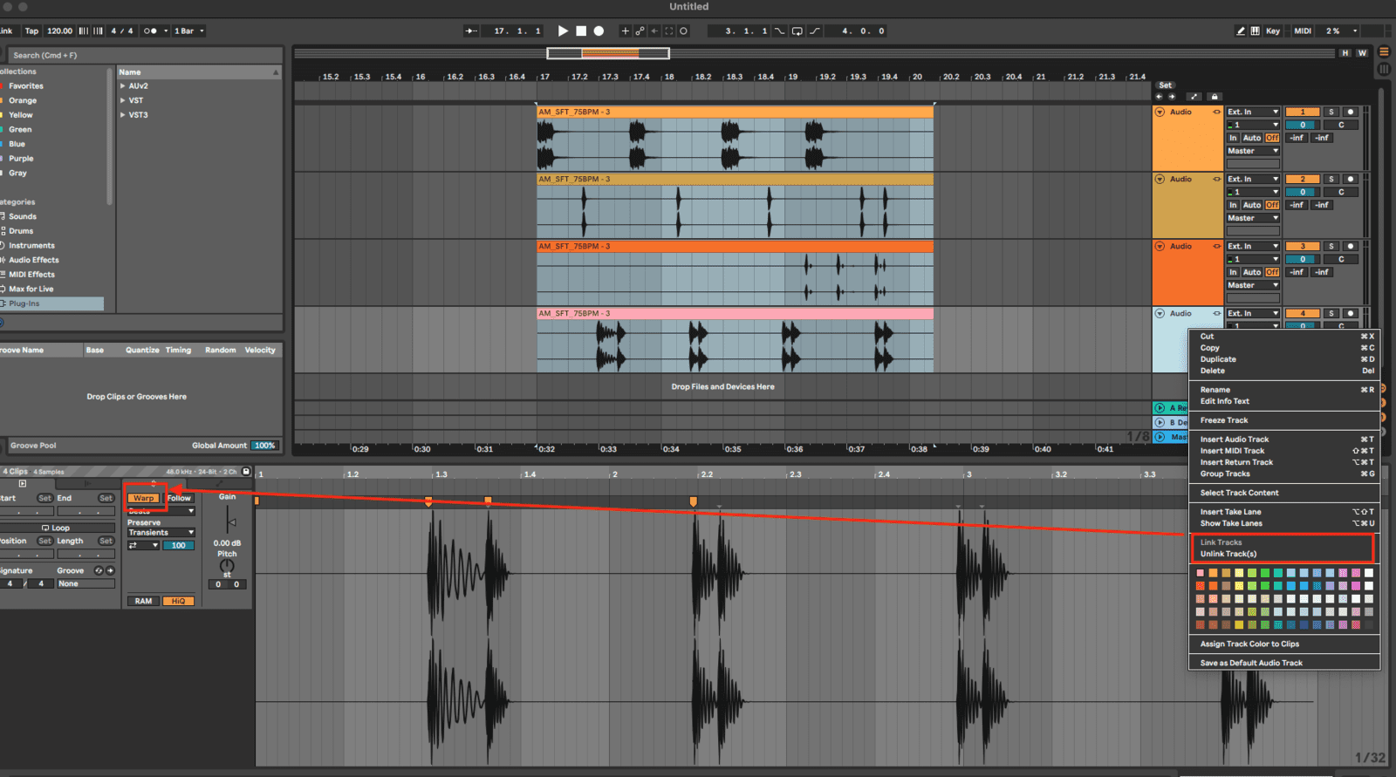Toggle the Draw Mode pencil icon
The image size is (1396, 777).
click(1241, 31)
